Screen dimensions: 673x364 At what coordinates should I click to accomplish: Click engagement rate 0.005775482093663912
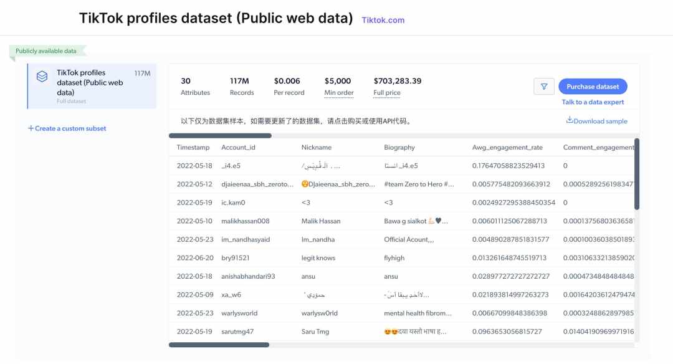[x=511, y=184]
